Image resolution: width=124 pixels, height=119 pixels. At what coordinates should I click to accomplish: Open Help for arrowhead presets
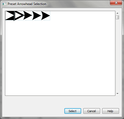[x=111, y=111]
